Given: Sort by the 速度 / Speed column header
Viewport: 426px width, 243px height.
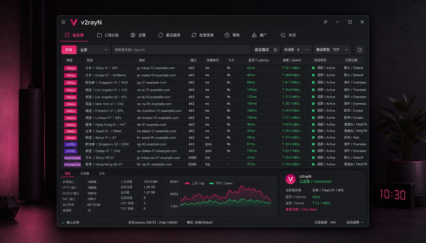Looking at the screenshot, I should [x=292, y=60].
